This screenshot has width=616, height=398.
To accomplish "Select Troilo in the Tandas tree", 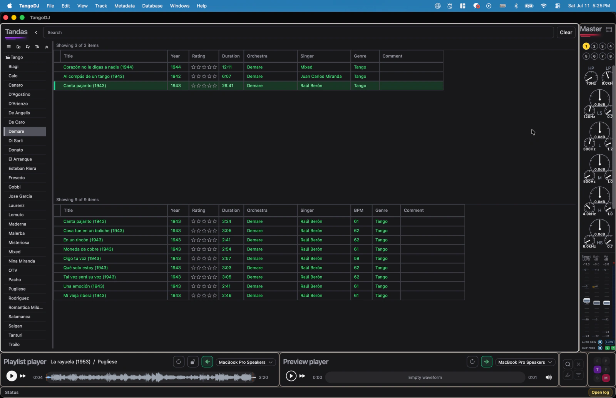I will click(x=25, y=344).
